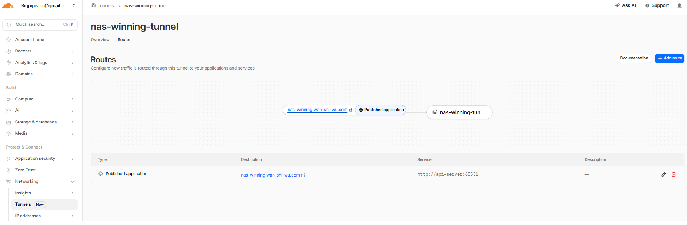Click the Cloudflare logo icon

pyautogui.click(x=8, y=5)
